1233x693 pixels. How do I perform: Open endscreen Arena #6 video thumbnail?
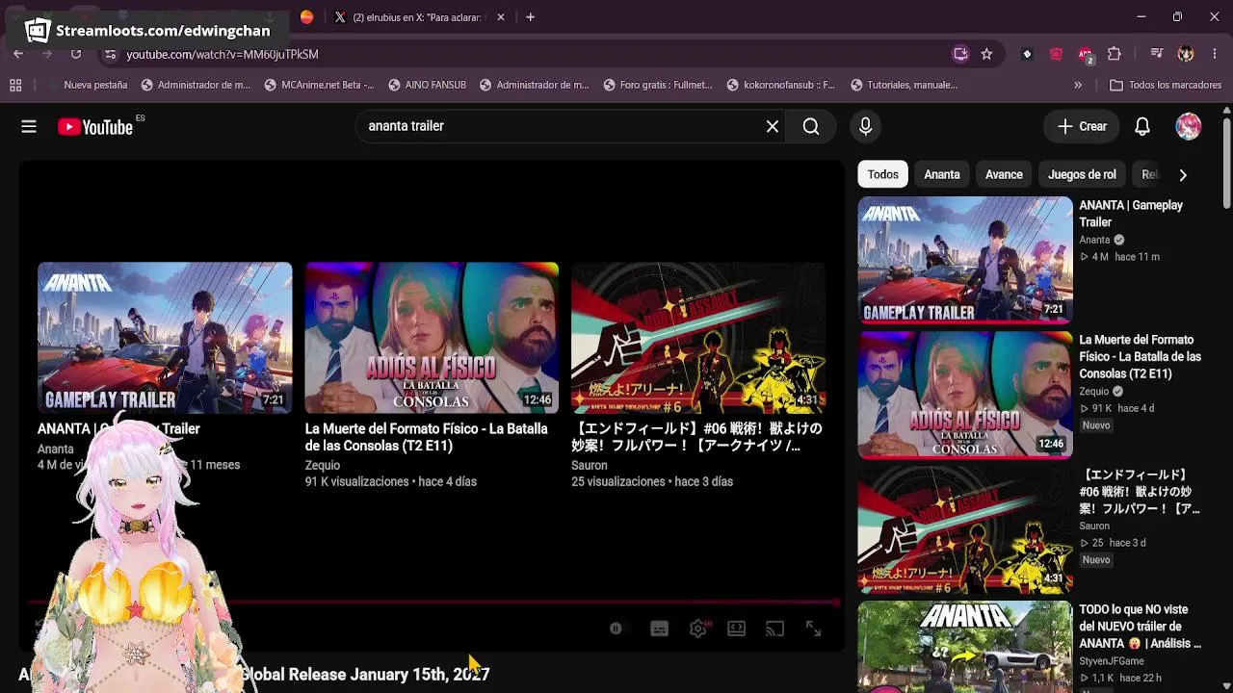pyautogui.click(x=698, y=338)
